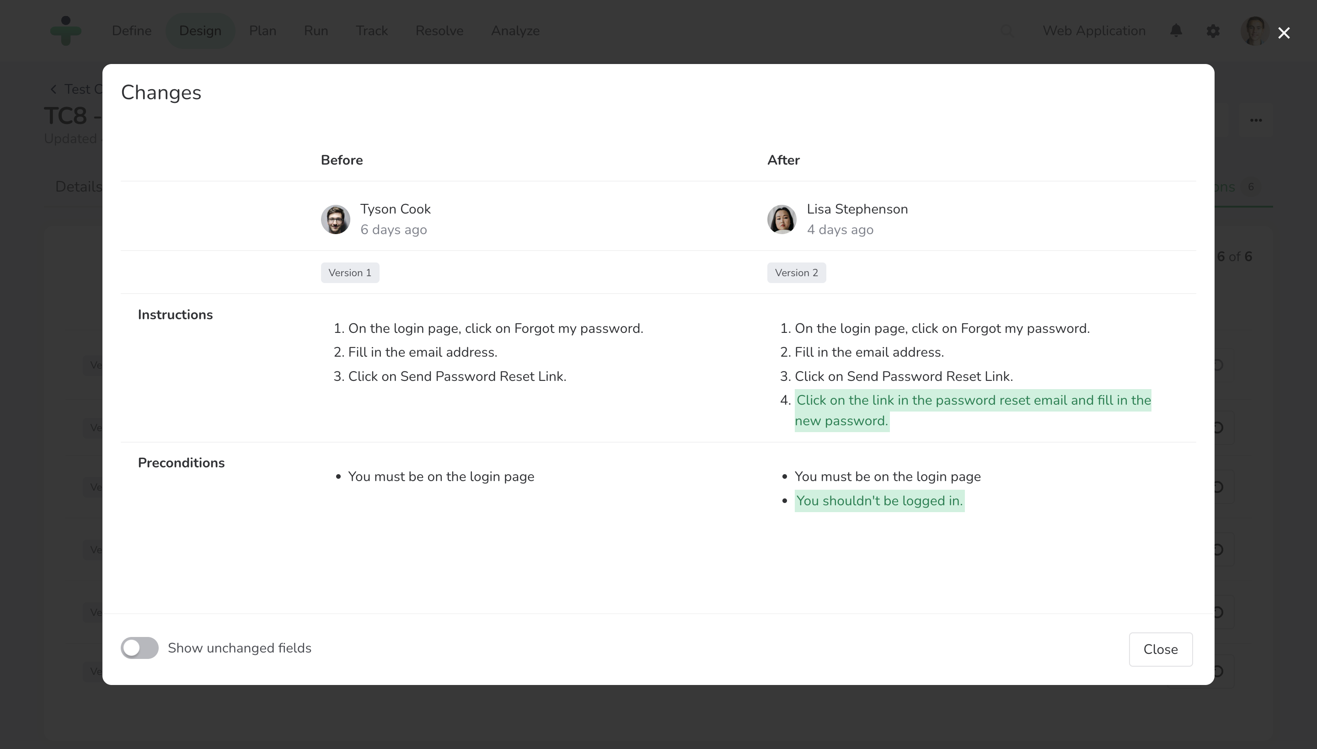
Task: Select the Details tab behind the dialog
Action: [x=79, y=187]
